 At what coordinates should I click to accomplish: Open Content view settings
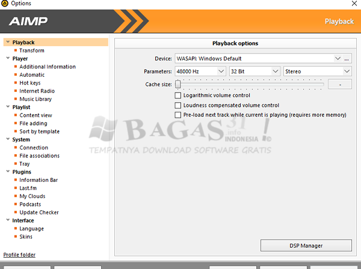click(x=35, y=115)
